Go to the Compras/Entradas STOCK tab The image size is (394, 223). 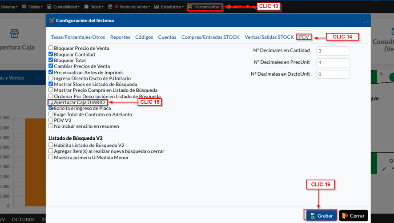(x=210, y=37)
